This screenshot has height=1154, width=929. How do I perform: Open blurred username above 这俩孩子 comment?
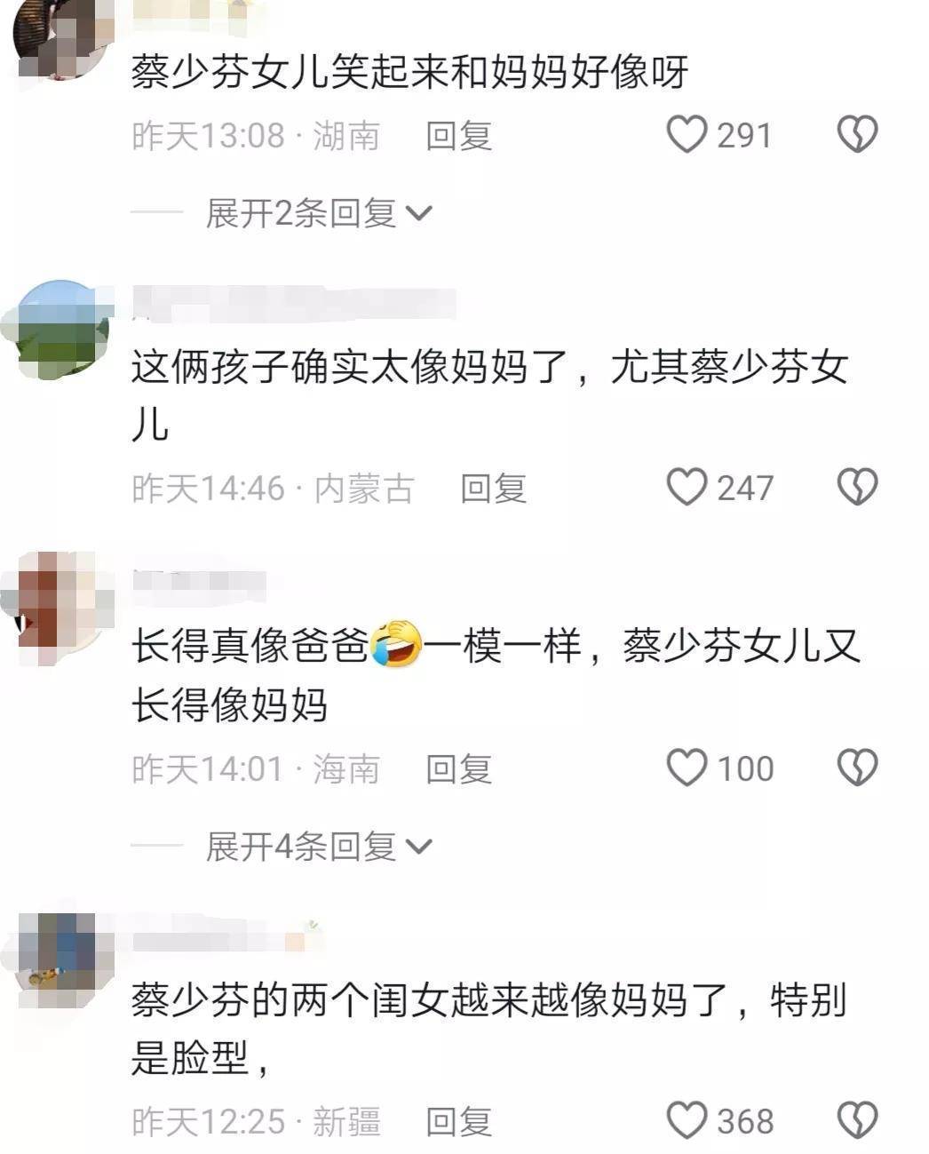point(293,303)
